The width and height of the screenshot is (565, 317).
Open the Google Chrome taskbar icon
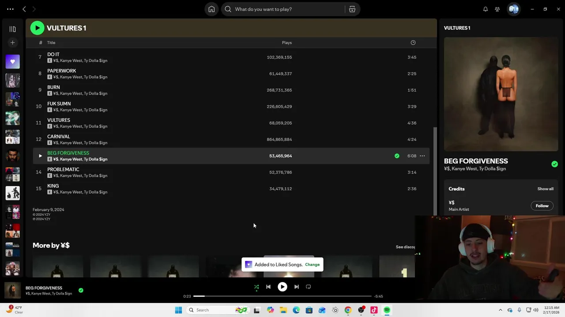click(x=348, y=310)
